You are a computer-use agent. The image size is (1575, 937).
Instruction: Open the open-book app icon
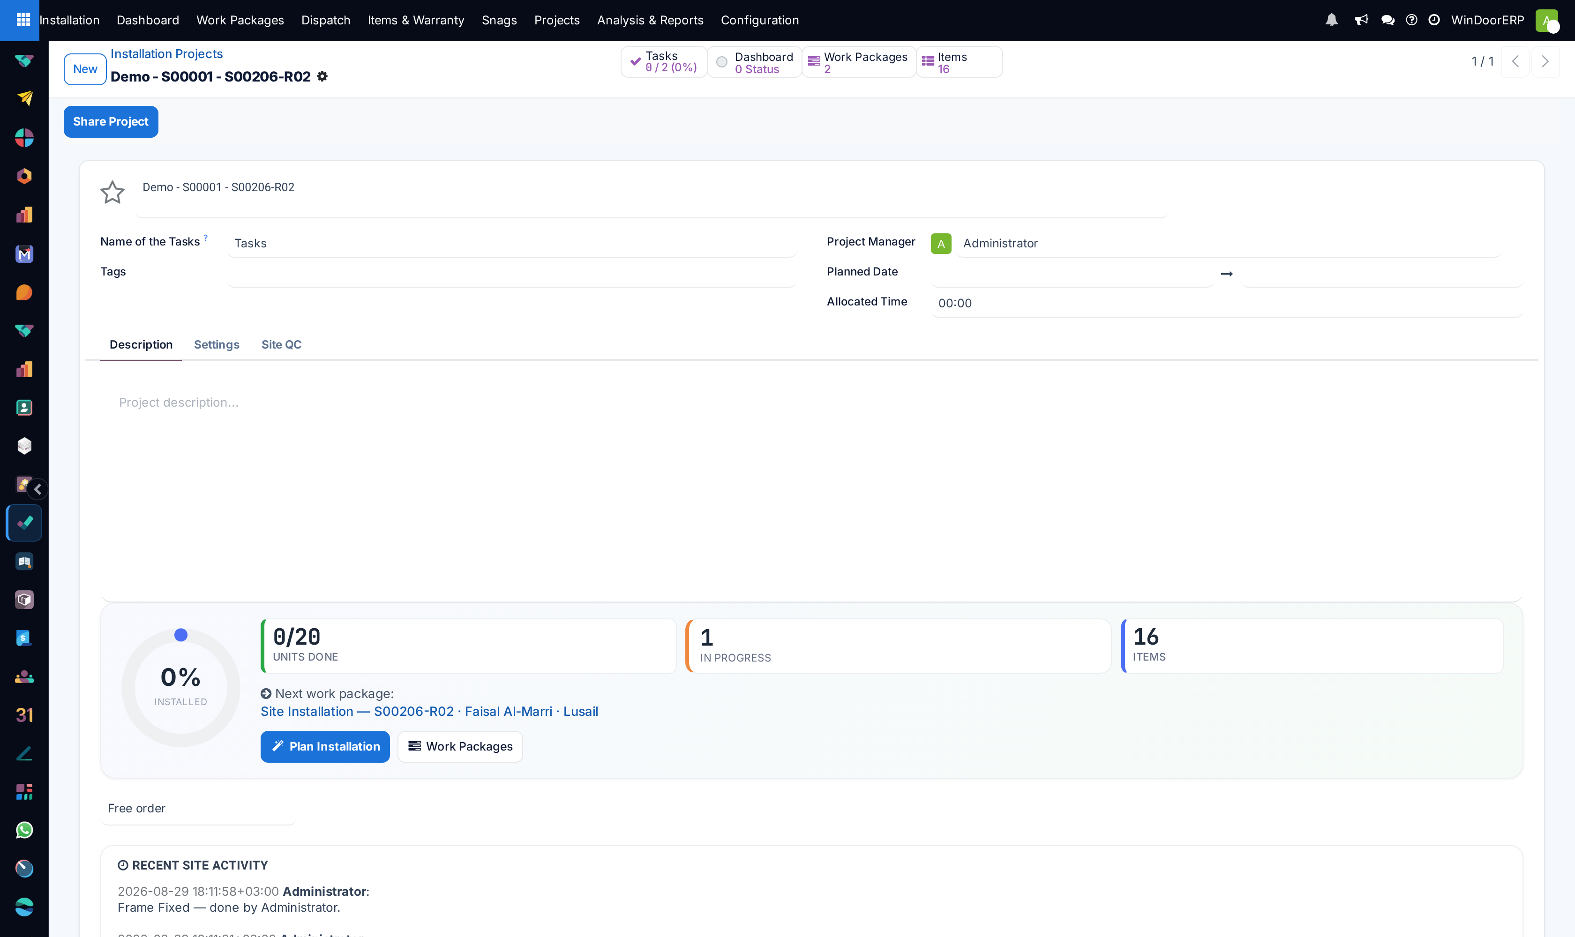coord(25,561)
